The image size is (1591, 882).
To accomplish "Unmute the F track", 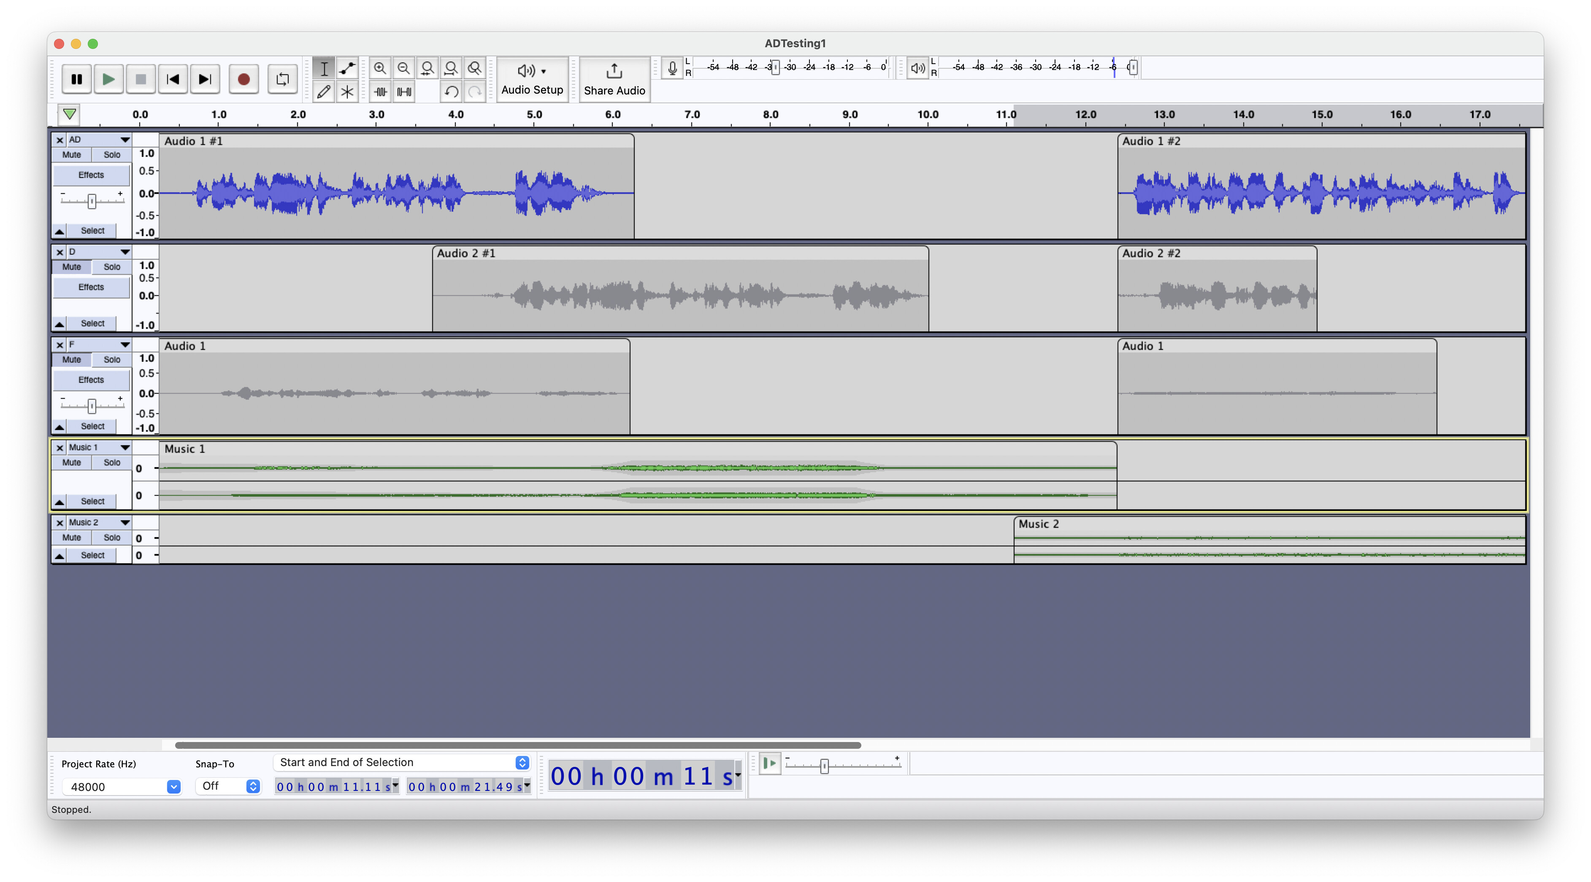I will click(x=72, y=360).
